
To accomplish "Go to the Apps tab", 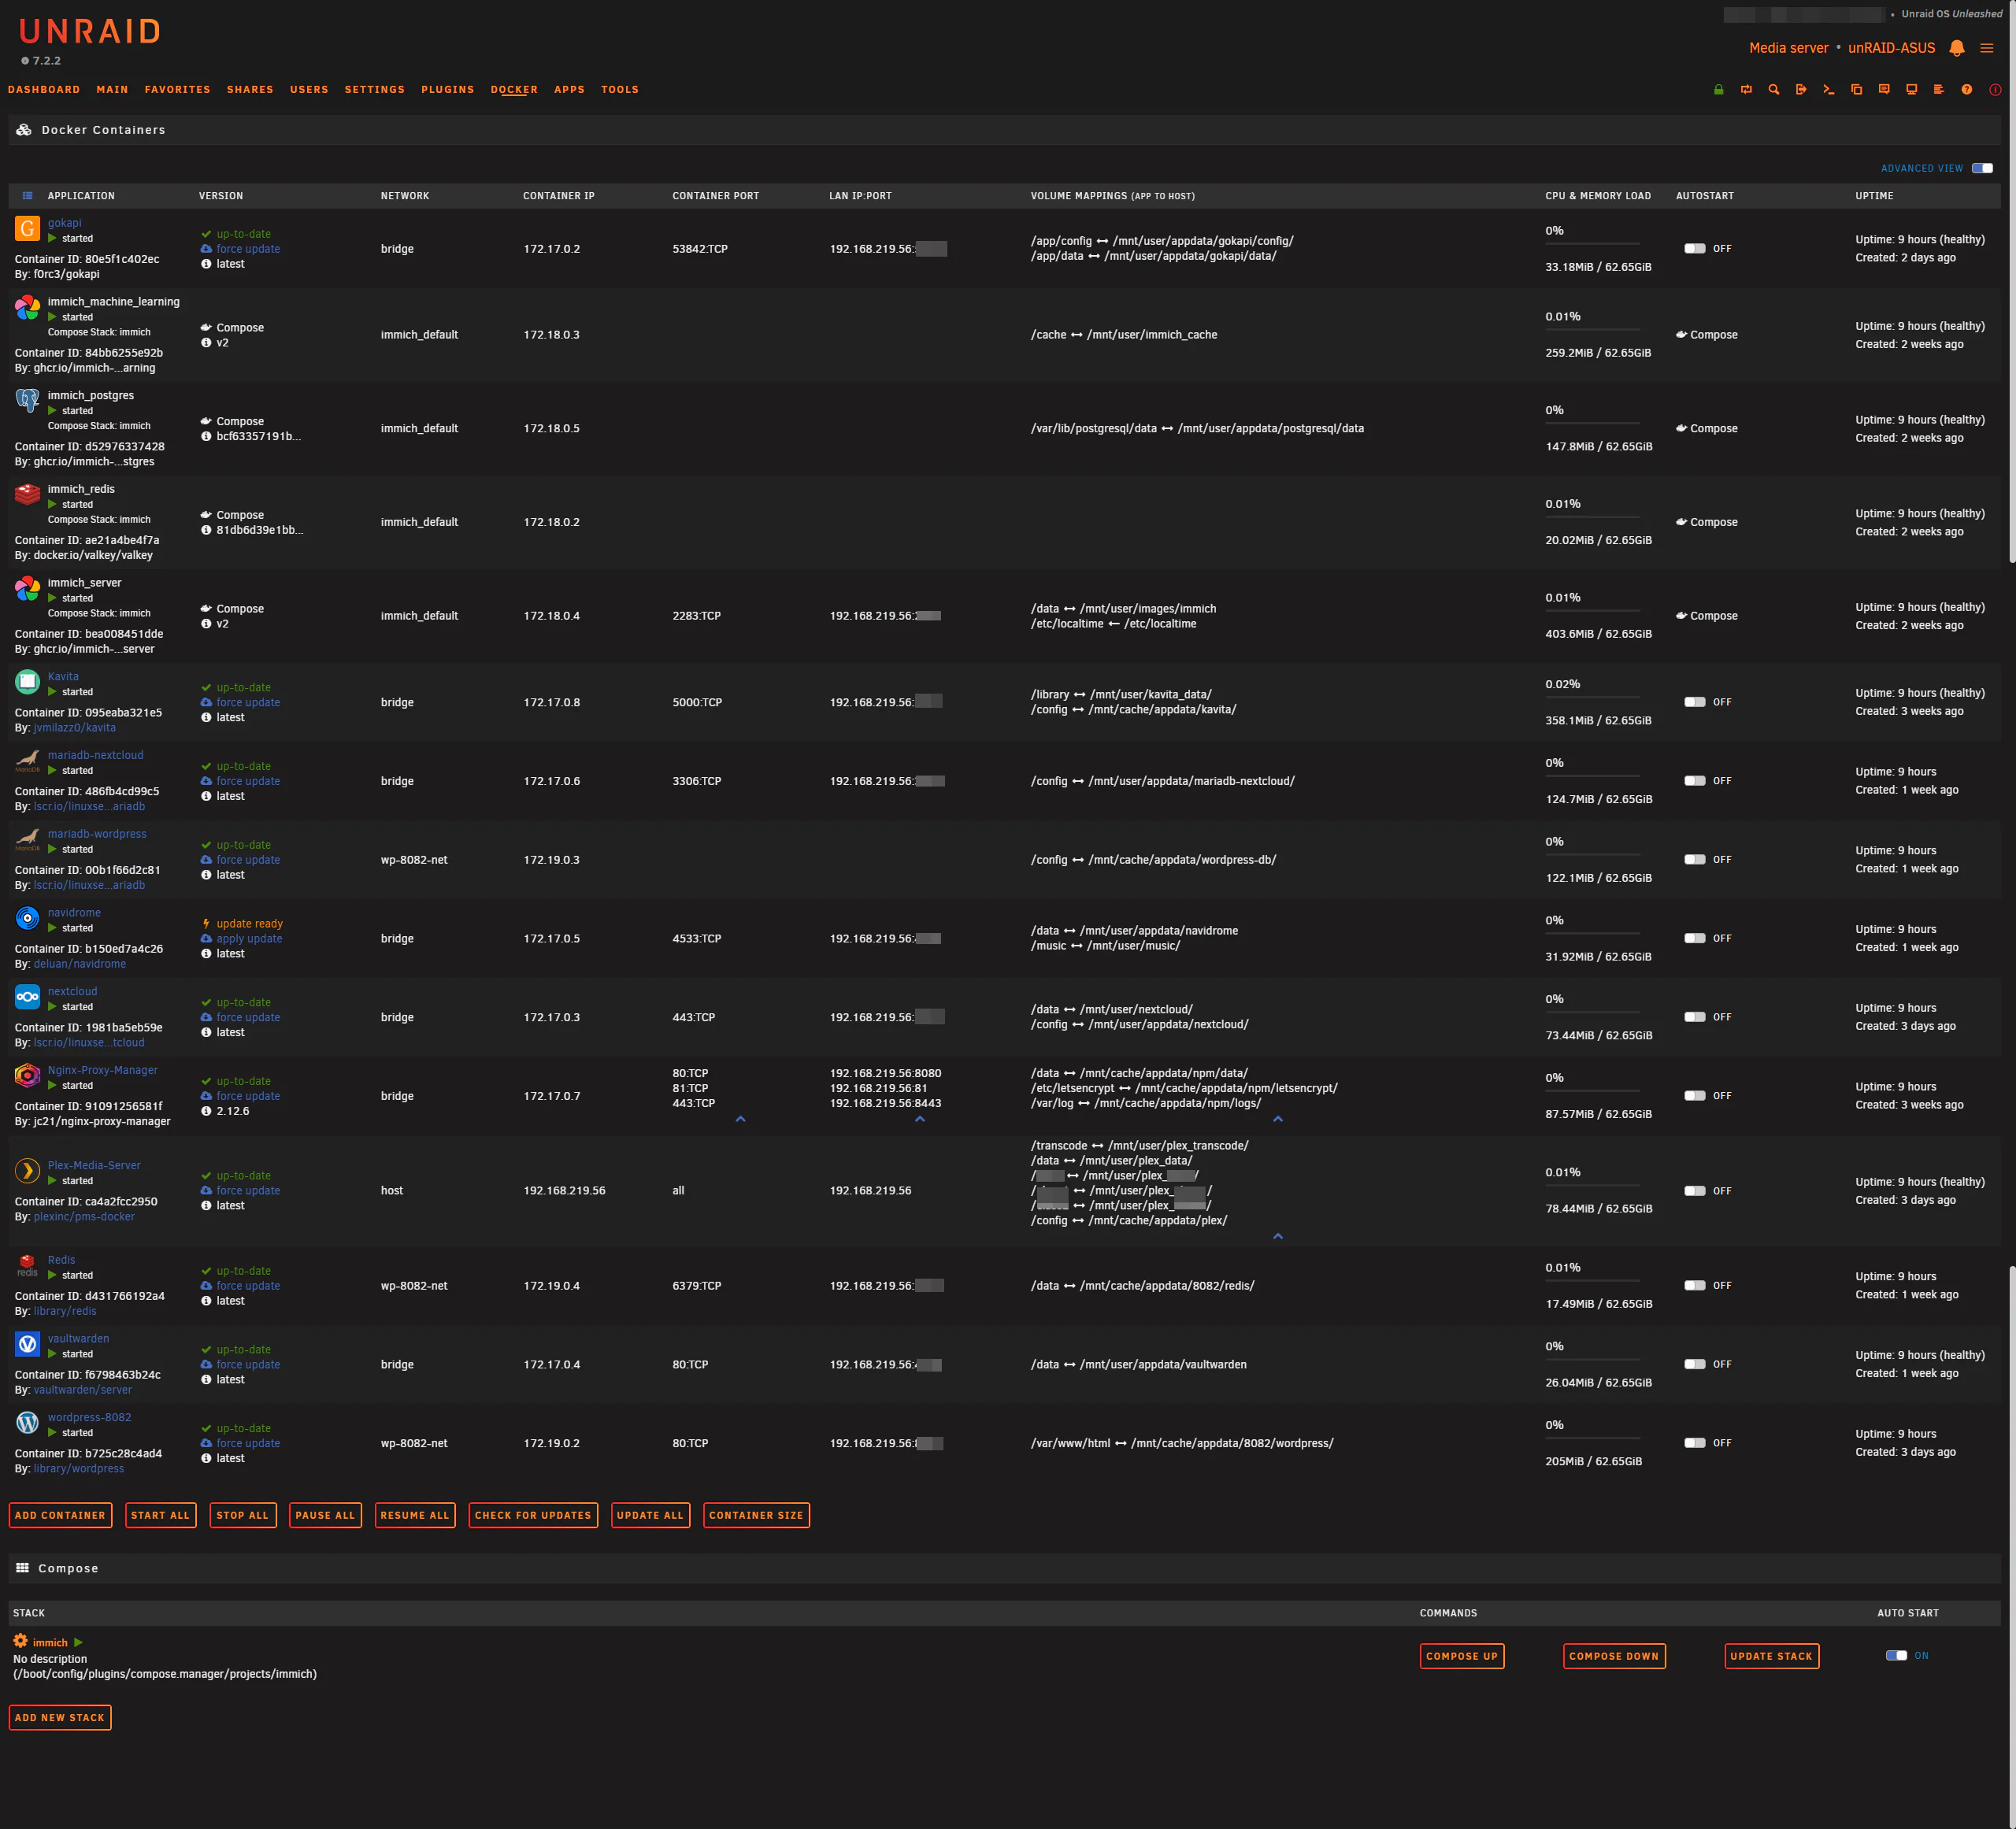I will (569, 90).
